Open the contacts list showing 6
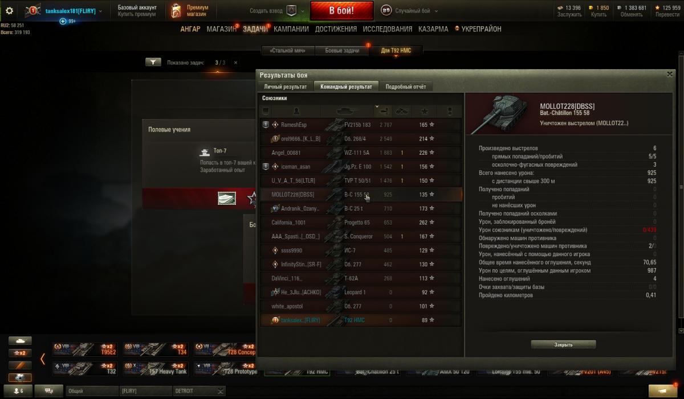Viewport: 684px width, 399px height. point(18,391)
